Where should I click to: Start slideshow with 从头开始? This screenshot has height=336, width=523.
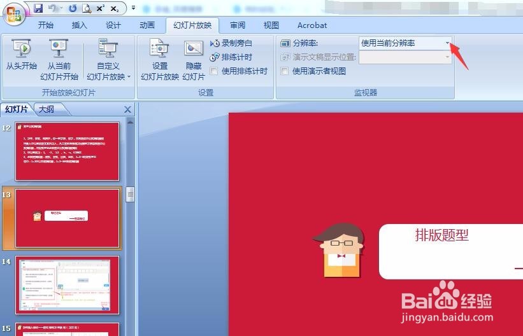pos(22,55)
